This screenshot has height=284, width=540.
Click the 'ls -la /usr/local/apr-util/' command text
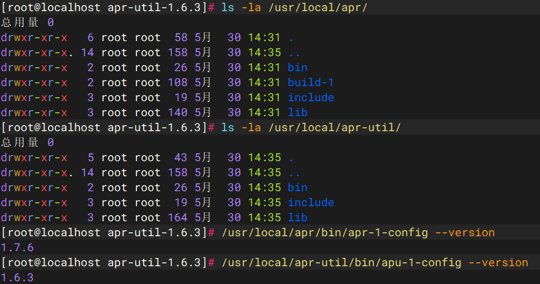click(311, 127)
